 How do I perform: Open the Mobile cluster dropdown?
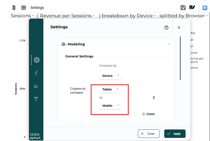(x=110, y=106)
